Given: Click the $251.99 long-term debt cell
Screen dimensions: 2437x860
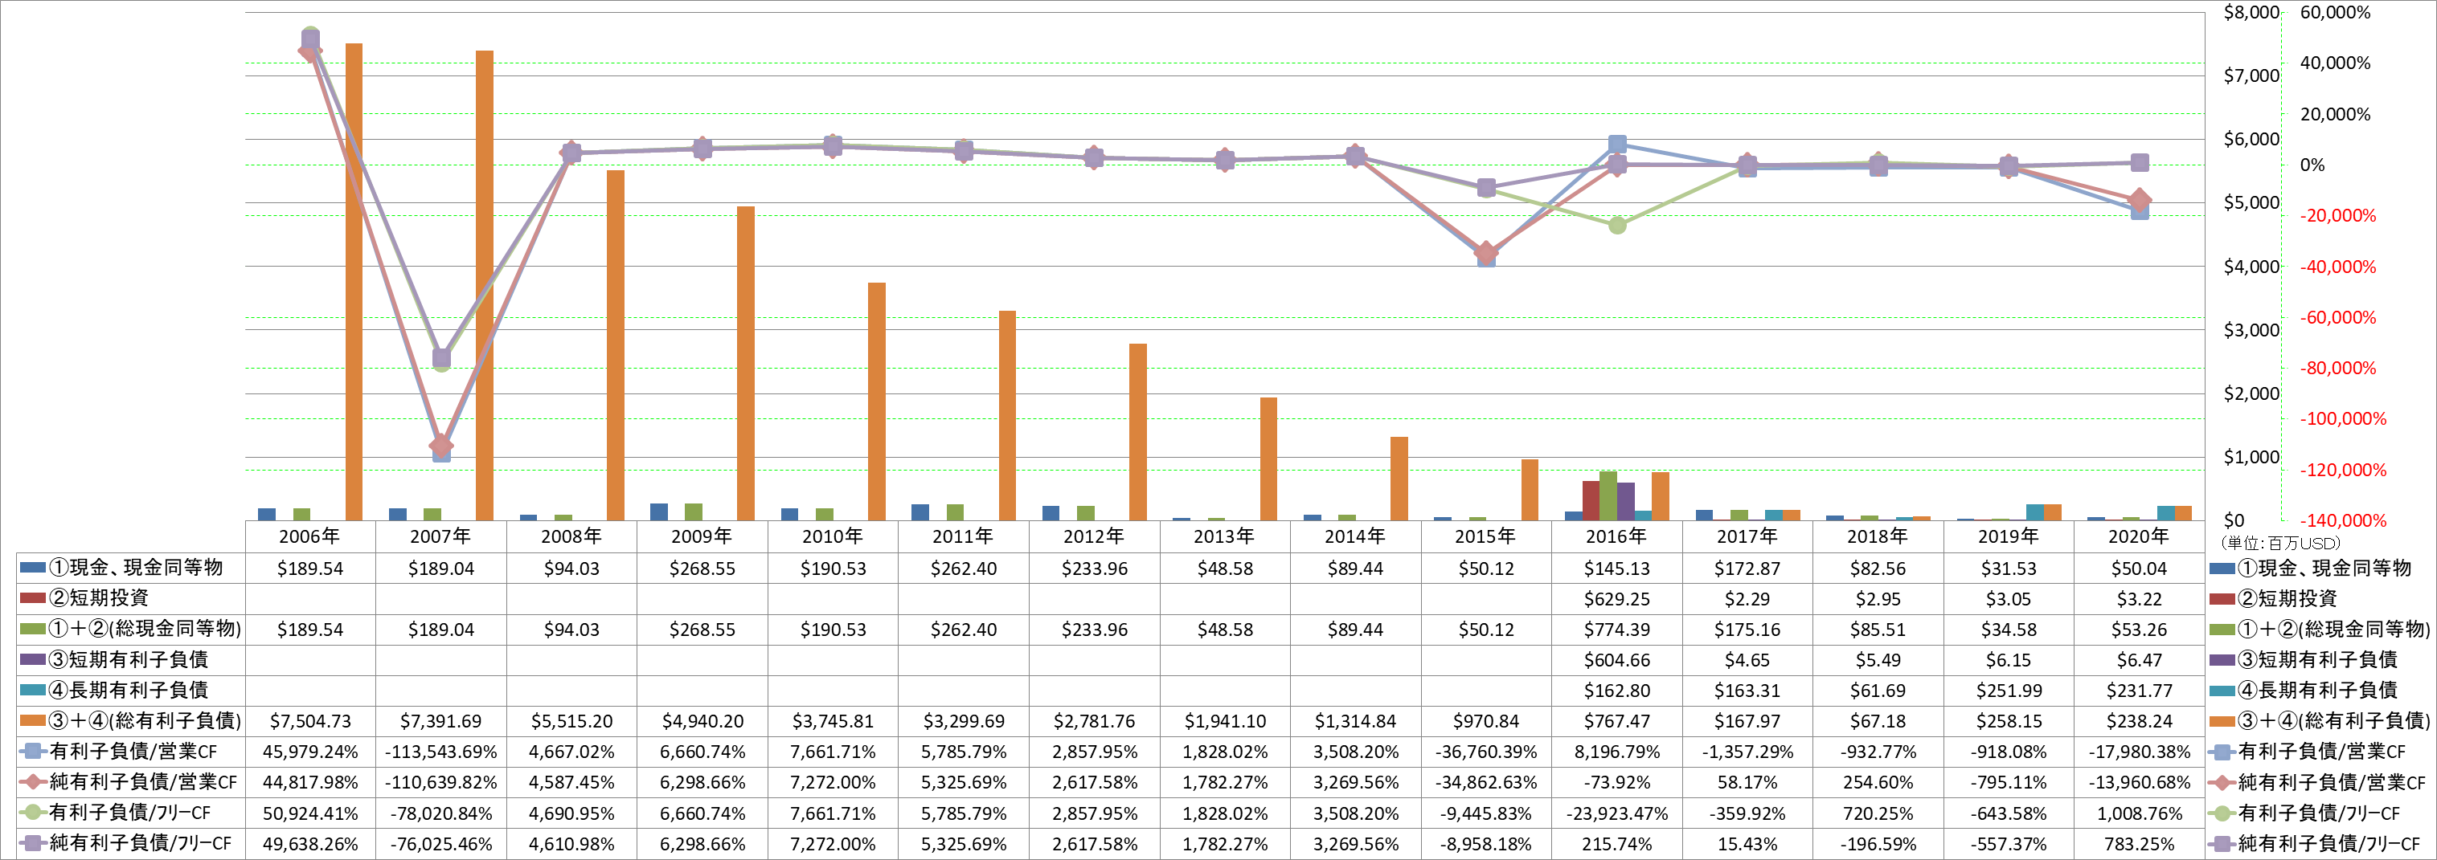Looking at the screenshot, I should tap(2009, 691).
